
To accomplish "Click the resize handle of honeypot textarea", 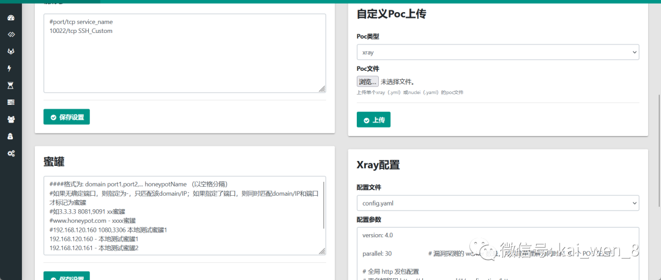I will [x=322, y=251].
